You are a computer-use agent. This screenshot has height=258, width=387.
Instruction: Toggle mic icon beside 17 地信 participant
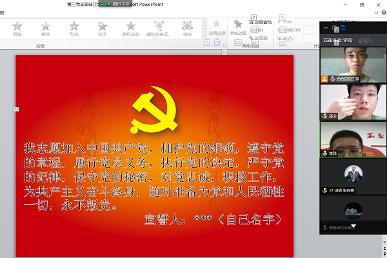pyautogui.click(x=325, y=191)
